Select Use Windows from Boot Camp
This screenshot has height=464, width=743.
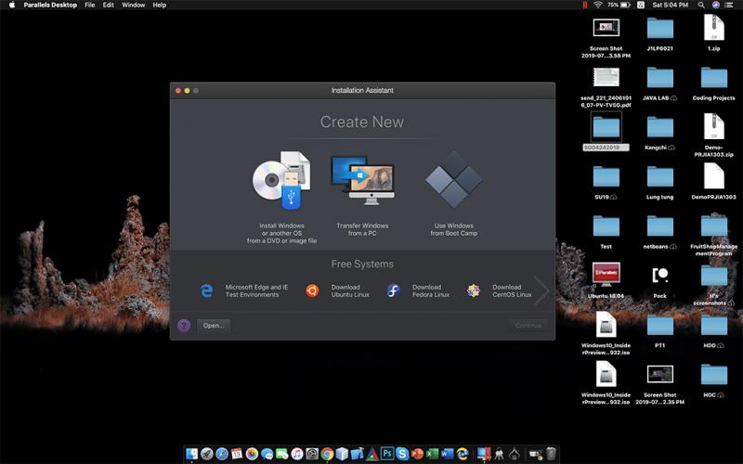(x=453, y=194)
